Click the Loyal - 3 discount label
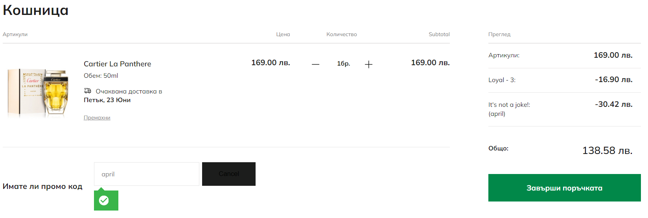This screenshot has height=218, width=648. tap(502, 80)
